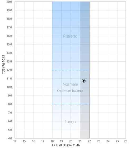This screenshot has width=130, height=149.
Task: Click the lower dashed line at 8.0
Action: point(70,104)
